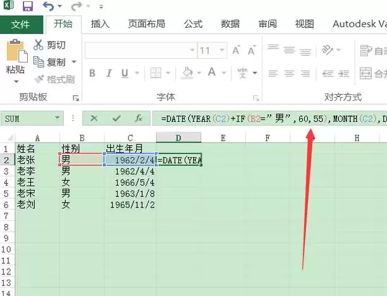Toggle underline formatting

coord(125,73)
